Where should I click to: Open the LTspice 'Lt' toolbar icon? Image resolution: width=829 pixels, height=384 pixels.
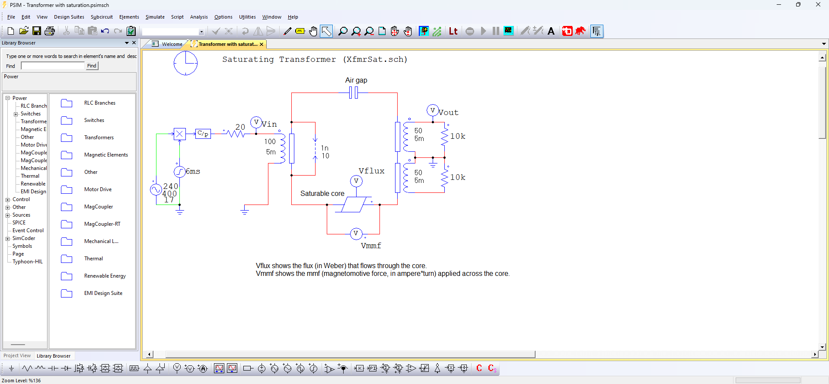point(453,31)
